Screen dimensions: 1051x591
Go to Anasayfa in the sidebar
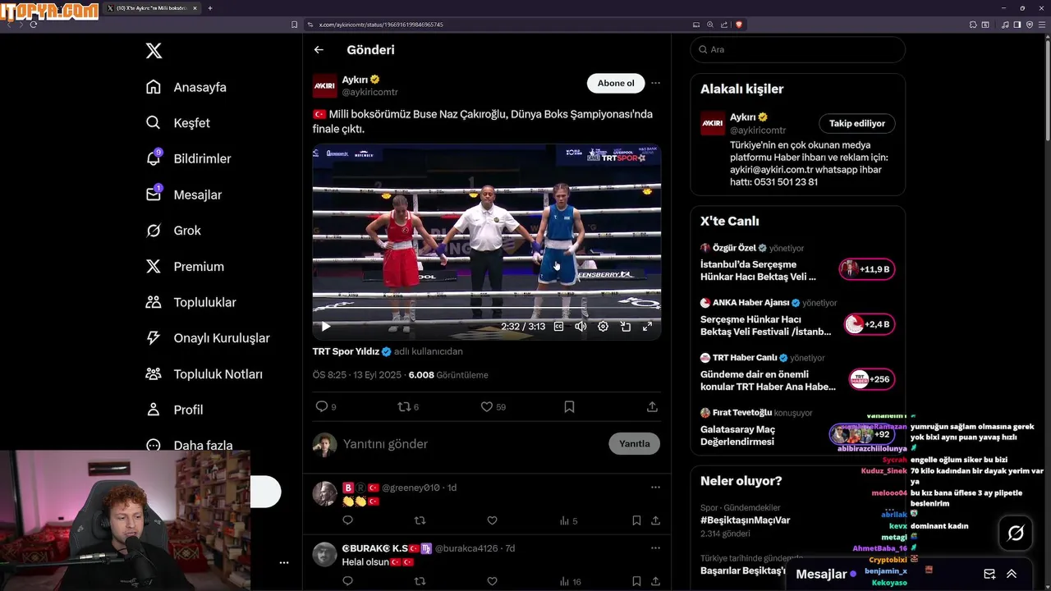[186, 87]
